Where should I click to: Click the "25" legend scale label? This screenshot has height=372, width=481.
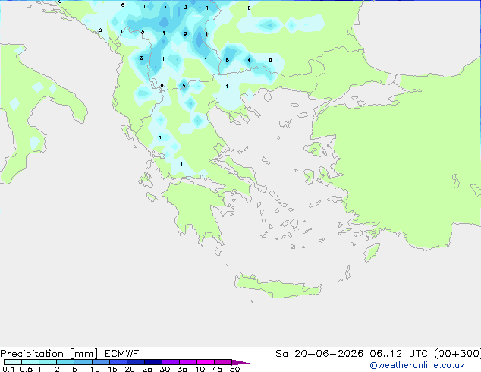click(147, 369)
